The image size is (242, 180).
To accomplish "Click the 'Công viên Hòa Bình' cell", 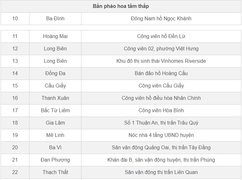I will 161,110.
